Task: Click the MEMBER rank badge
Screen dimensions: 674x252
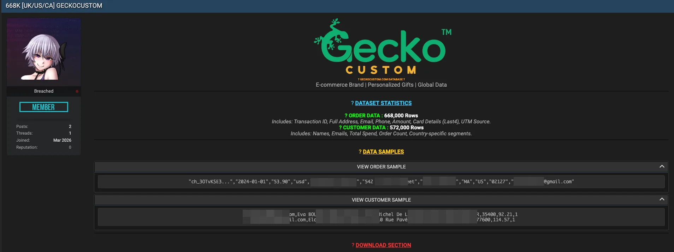Action: 44,107
